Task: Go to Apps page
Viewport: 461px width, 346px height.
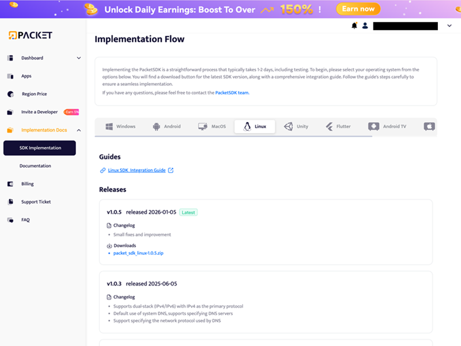Action: [26, 76]
